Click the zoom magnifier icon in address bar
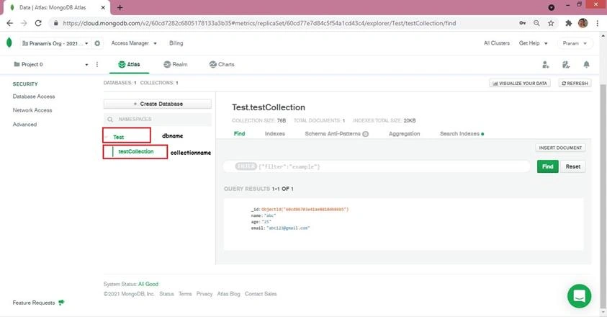This screenshot has width=607, height=317. [x=536, y=23]
